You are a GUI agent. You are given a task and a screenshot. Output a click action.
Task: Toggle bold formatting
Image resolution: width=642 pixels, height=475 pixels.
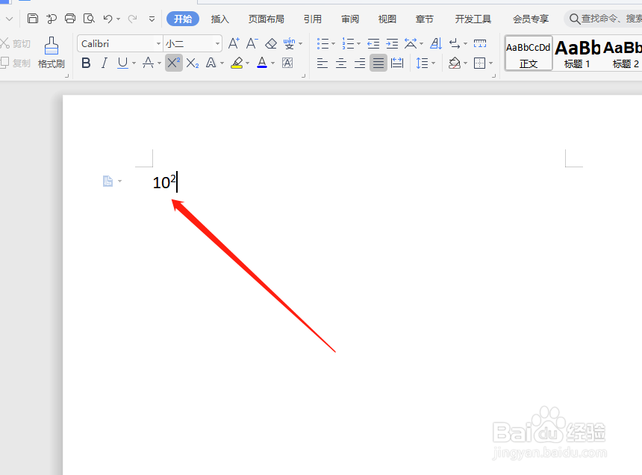[x=86, y=63]
